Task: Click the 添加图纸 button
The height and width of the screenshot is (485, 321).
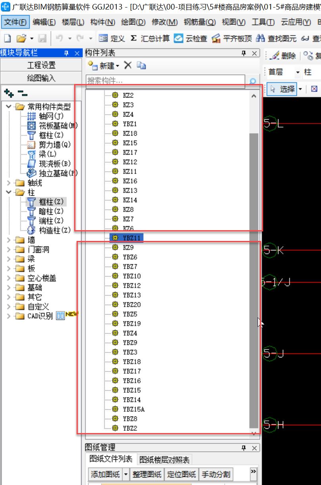Action: pos(105,474)
